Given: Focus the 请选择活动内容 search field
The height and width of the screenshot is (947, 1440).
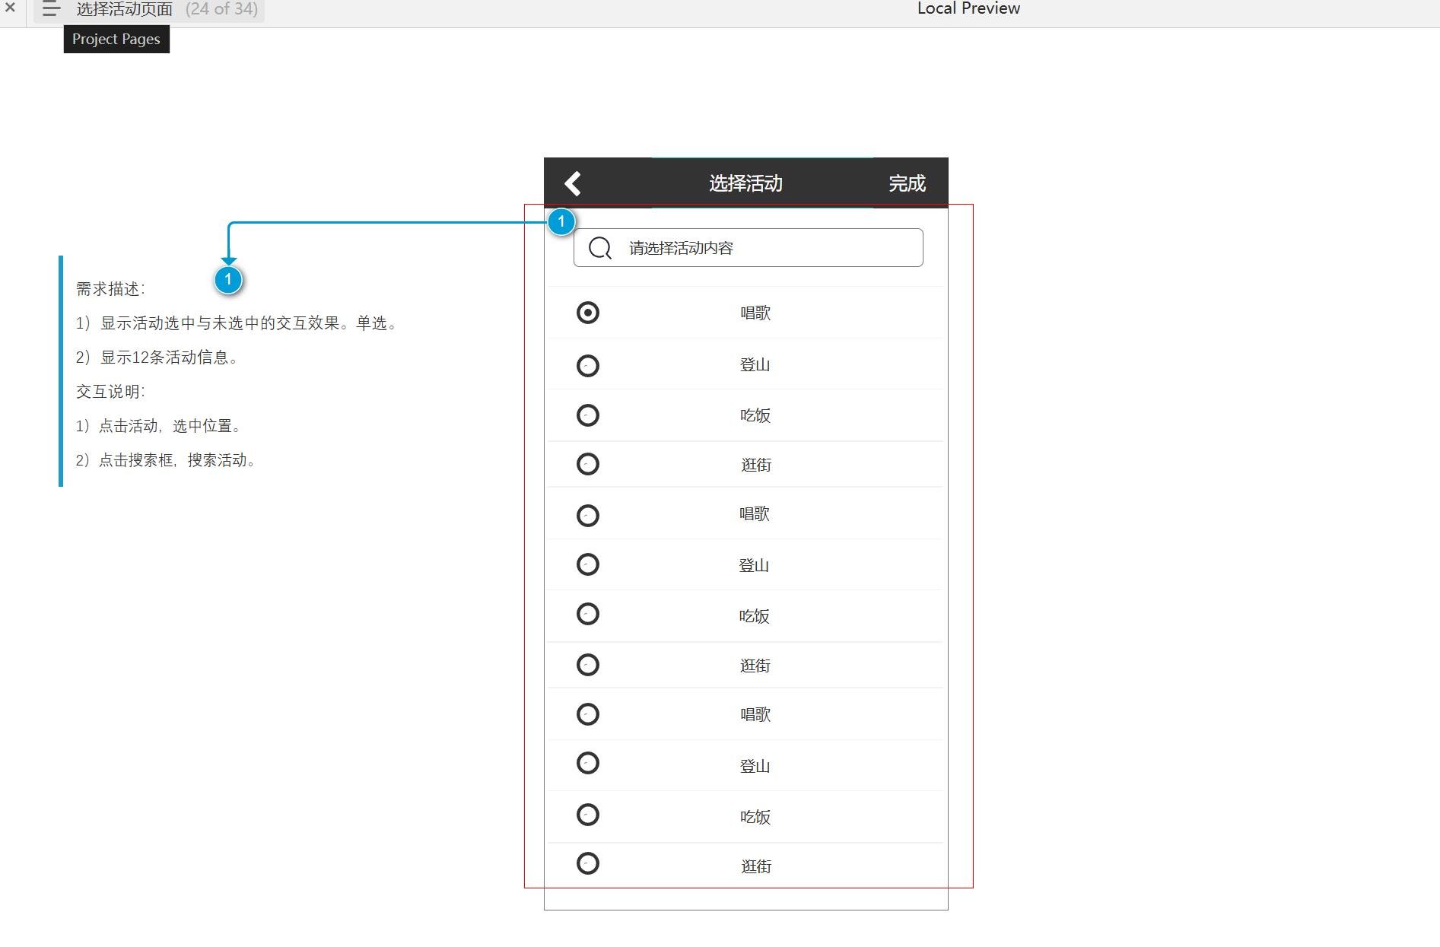Looking at the screenshot, I should tap(748, 248).
